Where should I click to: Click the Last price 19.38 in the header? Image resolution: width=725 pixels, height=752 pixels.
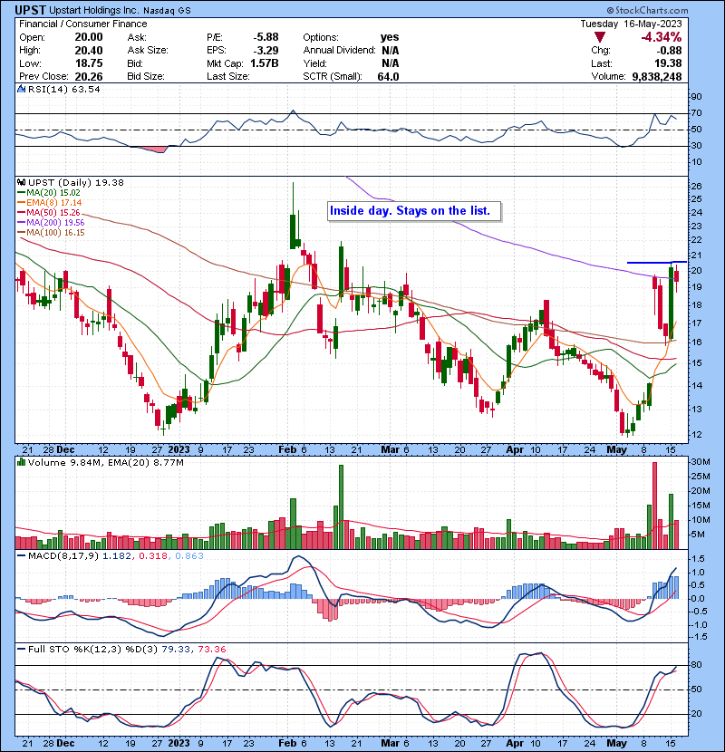point(669,63)
